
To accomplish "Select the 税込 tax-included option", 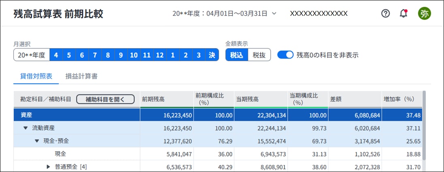I will coord(237,55).
